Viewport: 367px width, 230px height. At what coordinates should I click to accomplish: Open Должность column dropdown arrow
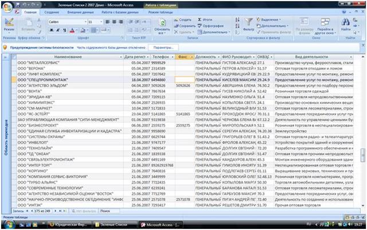[x=218, y=57]
